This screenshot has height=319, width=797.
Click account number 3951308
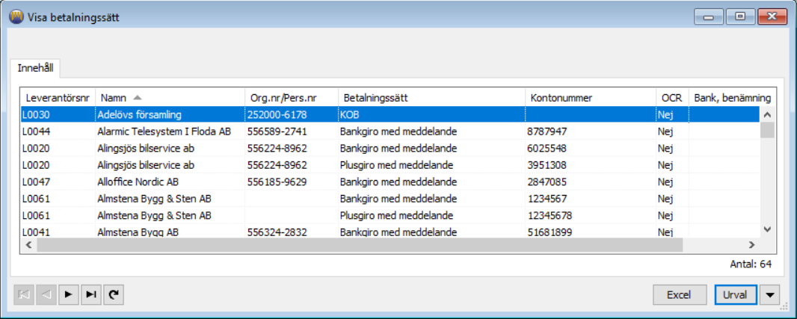point(547,166)
